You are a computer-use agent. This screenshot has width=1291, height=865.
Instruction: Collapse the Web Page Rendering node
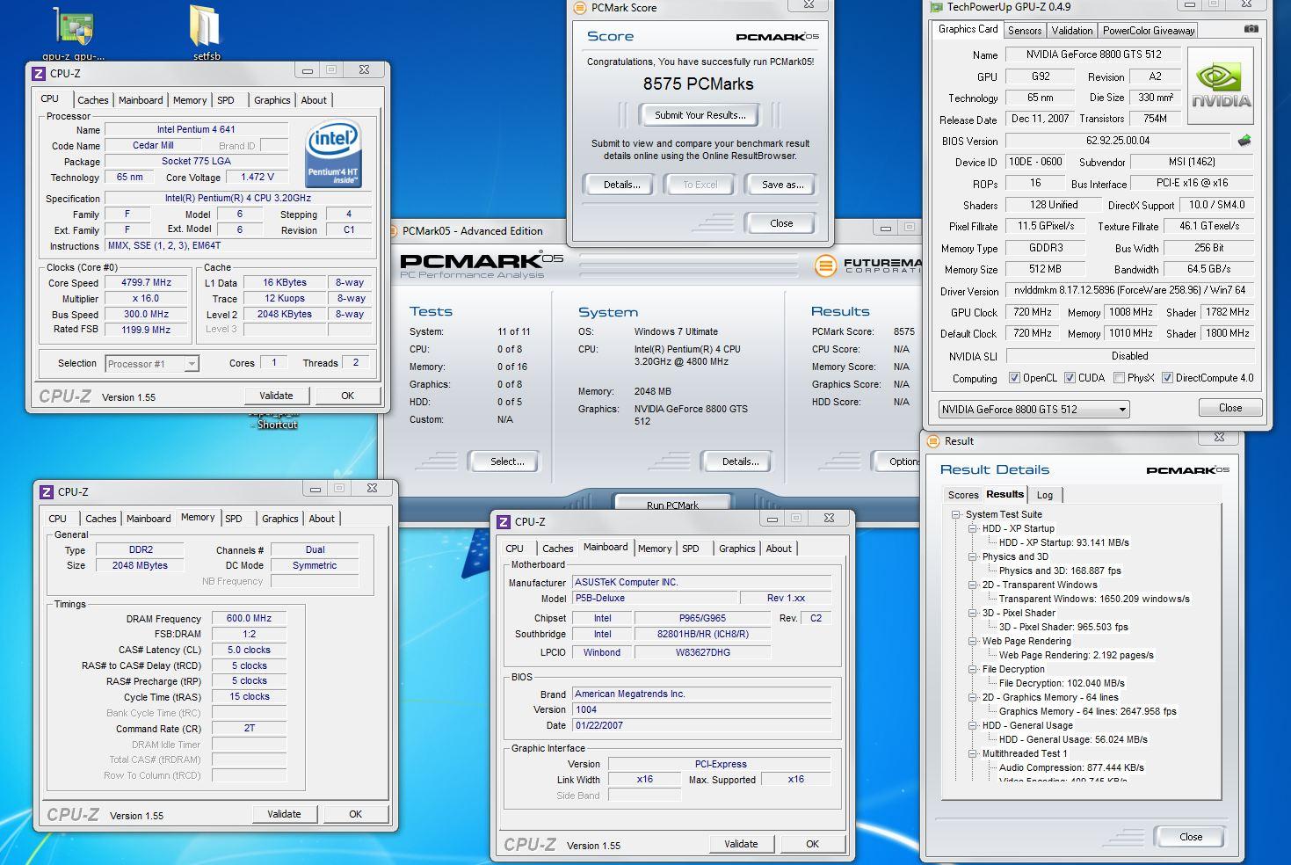coord(973,641)
